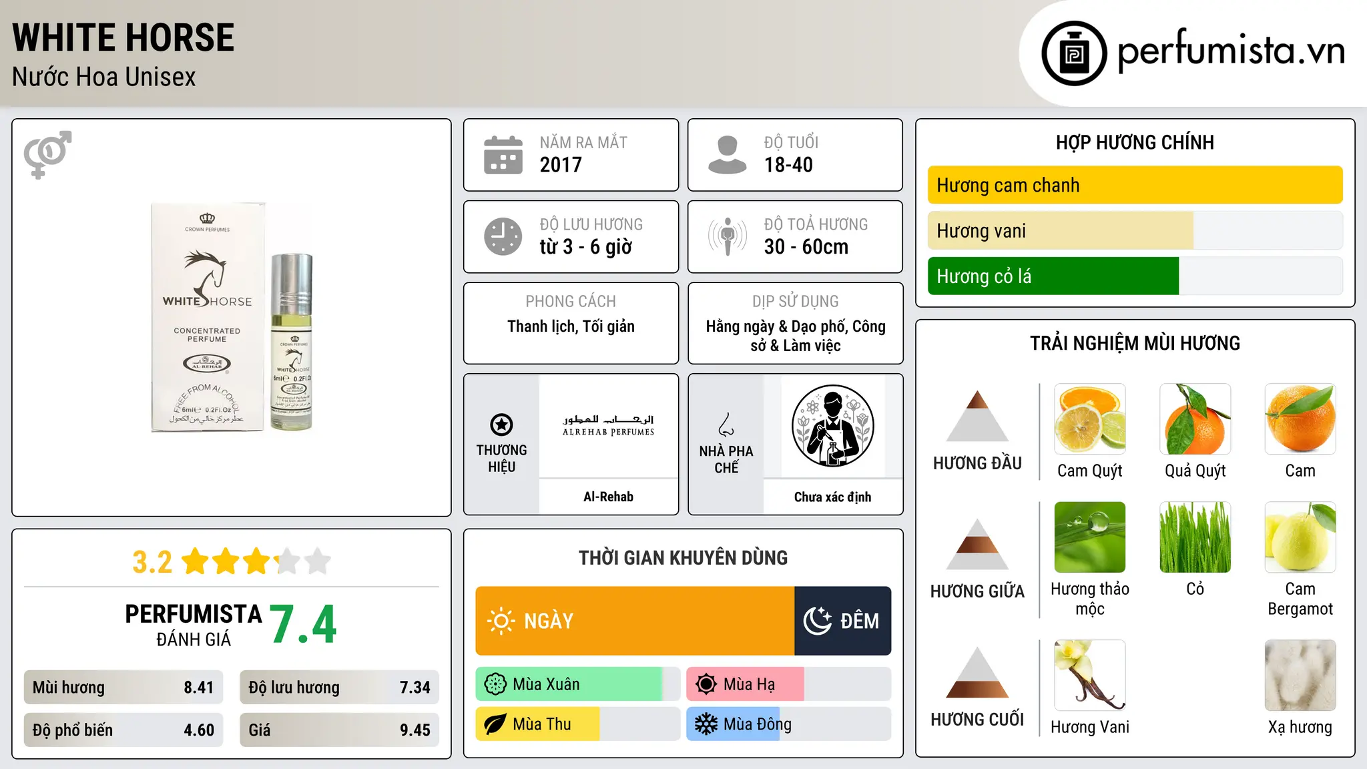Click the sun icon in the Ngày bar
Viewport: 1367px width, 769px height.
[x=501, y=621]
